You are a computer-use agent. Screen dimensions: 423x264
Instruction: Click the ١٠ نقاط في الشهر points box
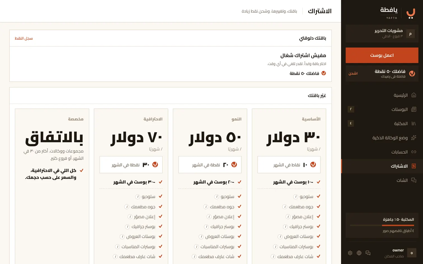(289, 165)
